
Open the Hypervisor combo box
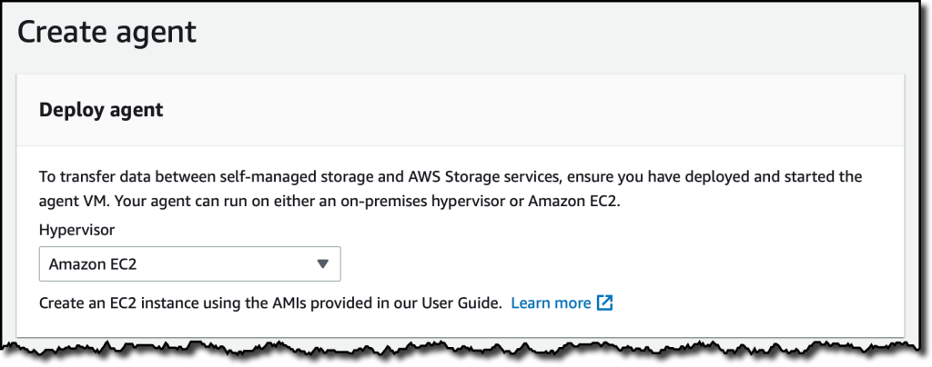[189, 264]
